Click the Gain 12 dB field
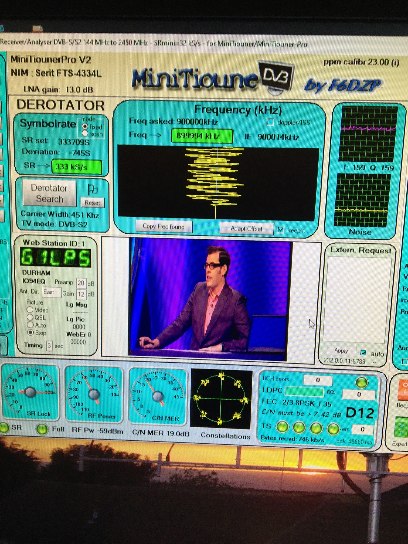Viewport: 408px width, 544px height. tap(81, 294)
